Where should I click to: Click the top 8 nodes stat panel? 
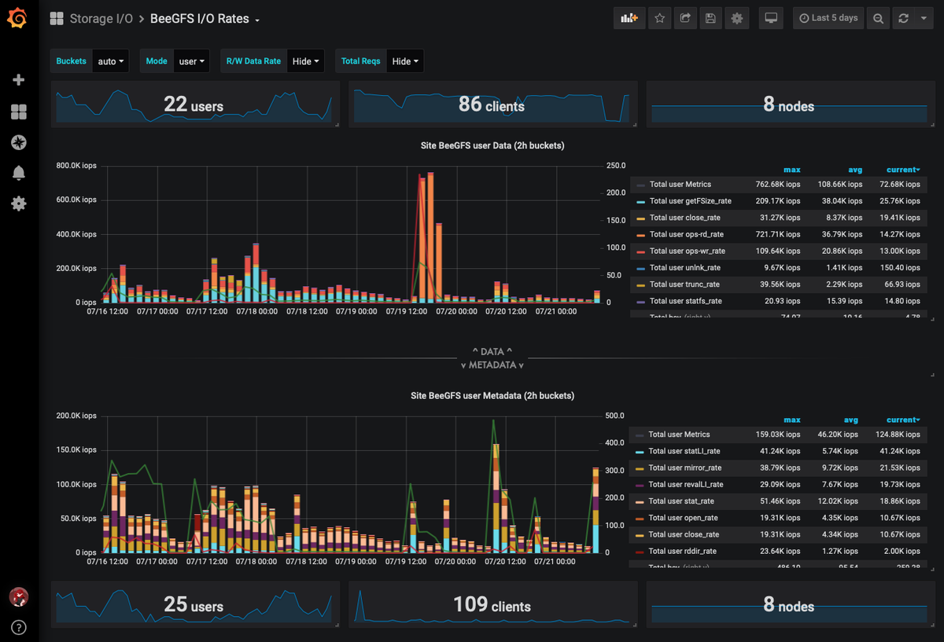pos(790,104)
